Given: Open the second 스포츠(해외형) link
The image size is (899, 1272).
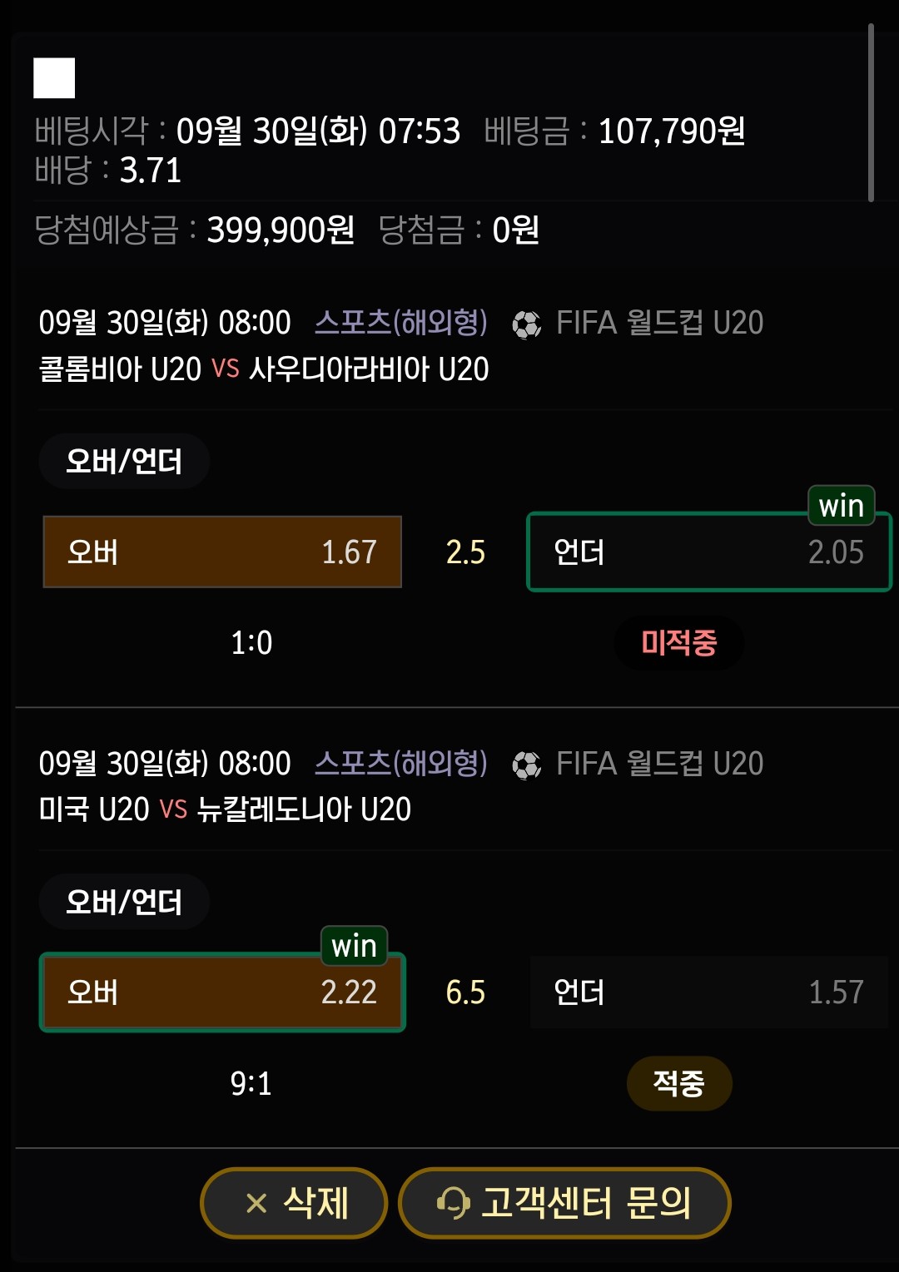Looking at the screenshot, I should tap(400, 764).
